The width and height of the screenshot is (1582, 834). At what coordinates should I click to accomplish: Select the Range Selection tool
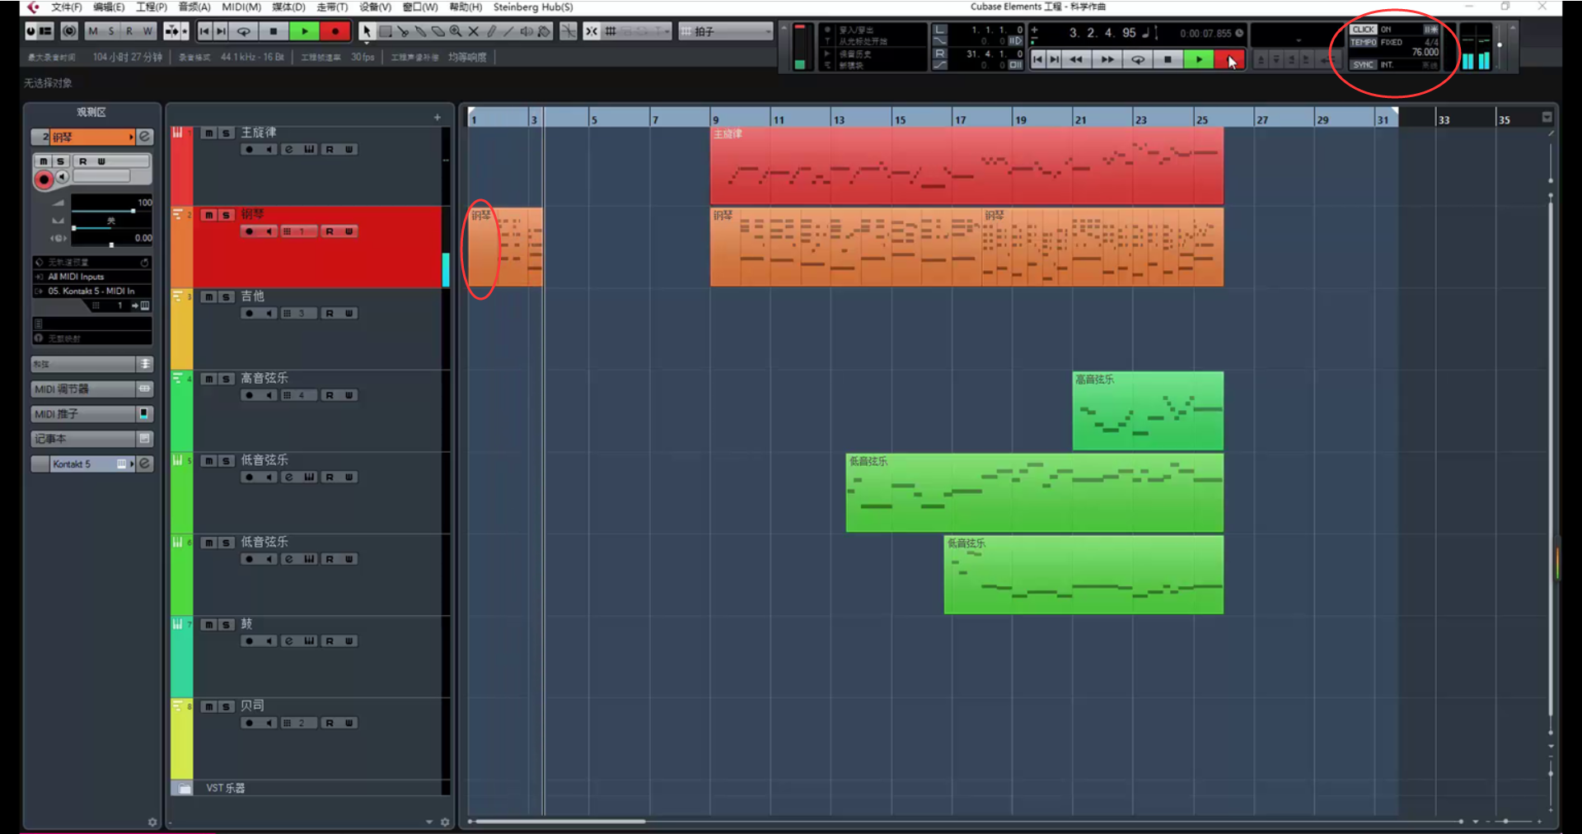click(x=385, y=31)
